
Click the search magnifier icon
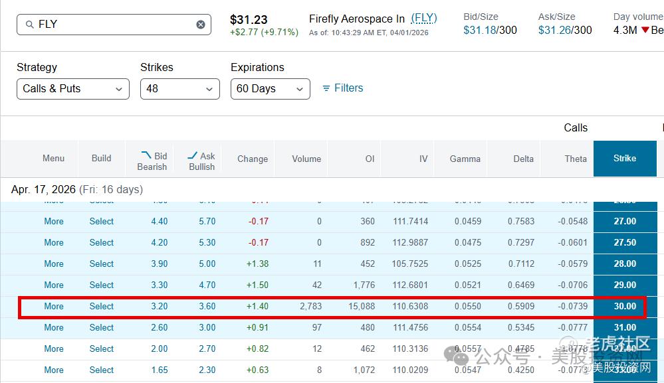29,25
